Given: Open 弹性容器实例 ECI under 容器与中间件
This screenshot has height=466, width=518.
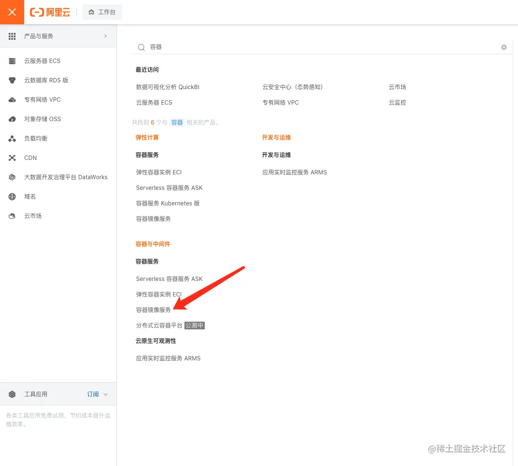Looking at the screenshot, I should [159, 295].
